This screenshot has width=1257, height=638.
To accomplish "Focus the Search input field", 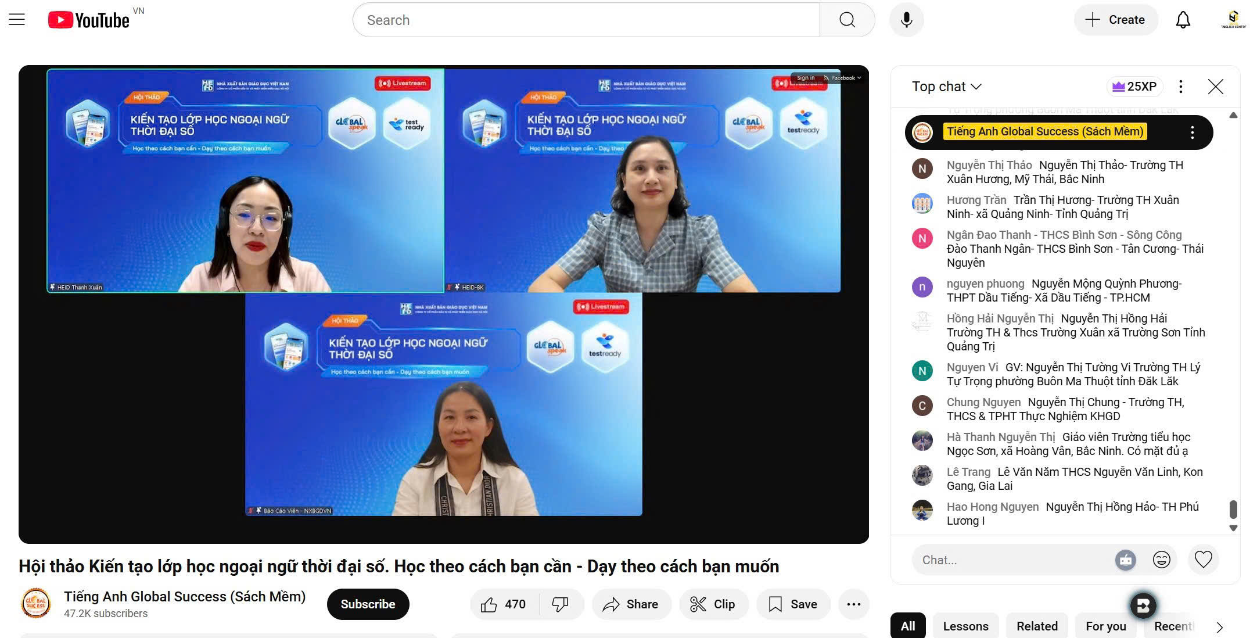I will pyautogui.click(x=587, y=20).
